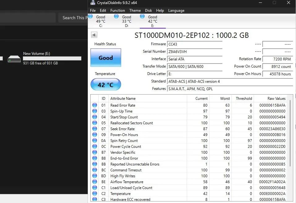Screen dimensions: 296x203
Task: Open the Language menu
Action: tap(176, 11)
